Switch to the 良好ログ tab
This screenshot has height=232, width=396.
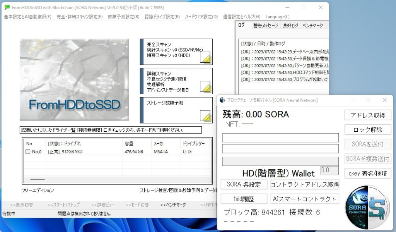point(290,25)
